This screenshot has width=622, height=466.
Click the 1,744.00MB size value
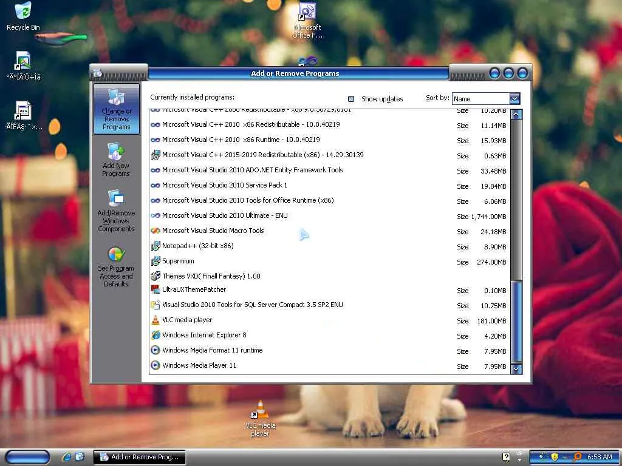(488, 217)
